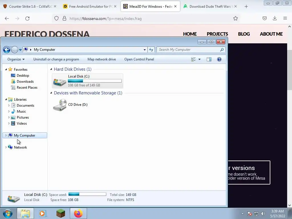Open Firefox application menu
This screenshot has width=292, height=219.
[x=285, y=18]
